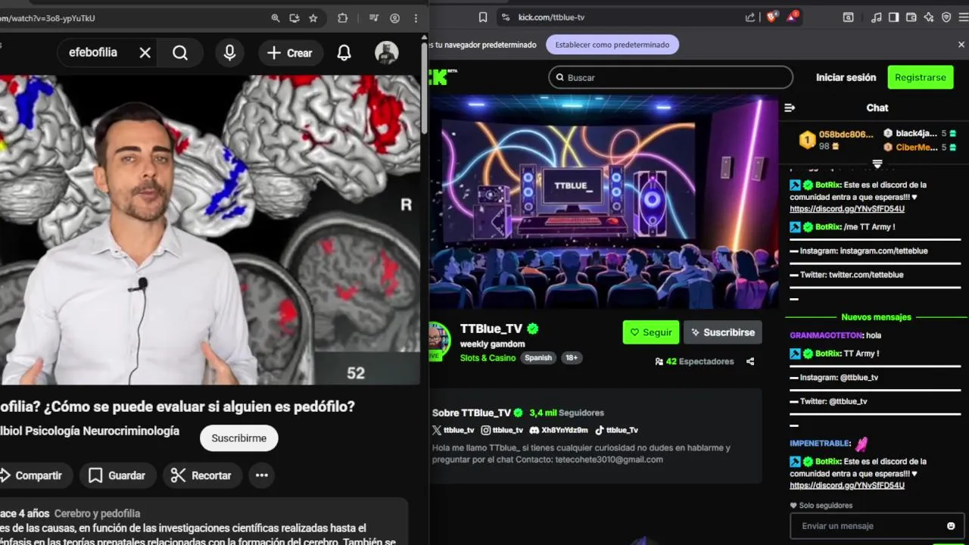Open Brave hamburger main menu
This screenshot has width=969, height=545.
963,17
